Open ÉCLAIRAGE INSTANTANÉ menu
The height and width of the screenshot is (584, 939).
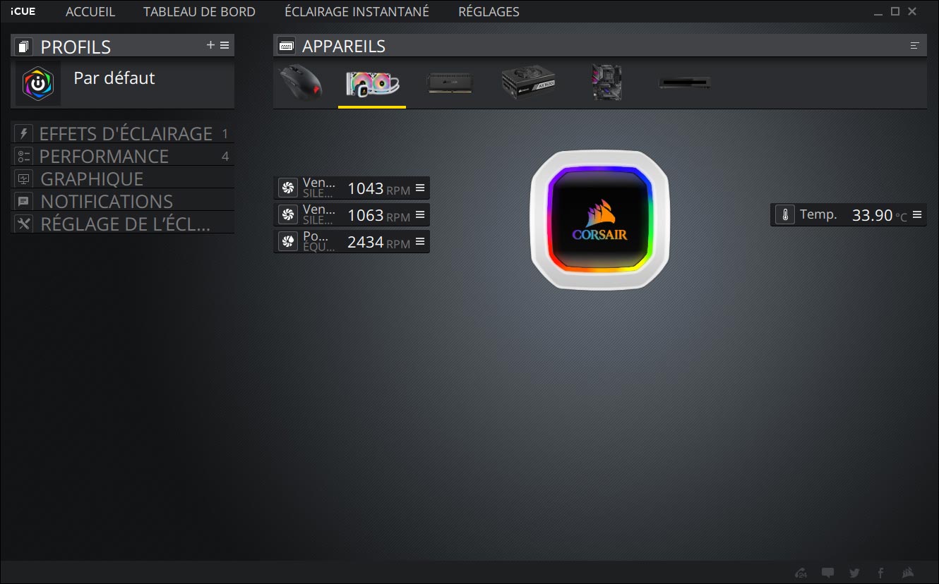pyautogui.click(x=357, y=12)
